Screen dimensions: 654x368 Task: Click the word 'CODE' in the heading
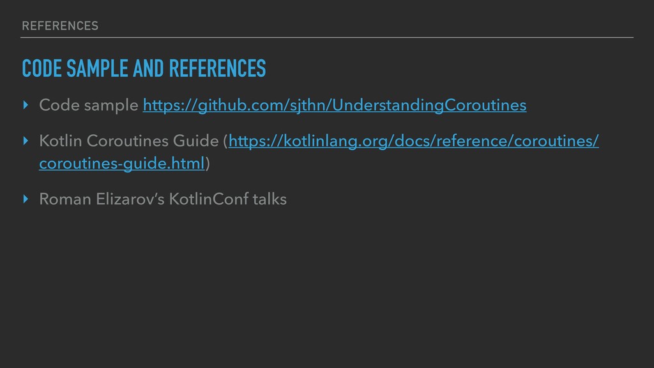41,69
